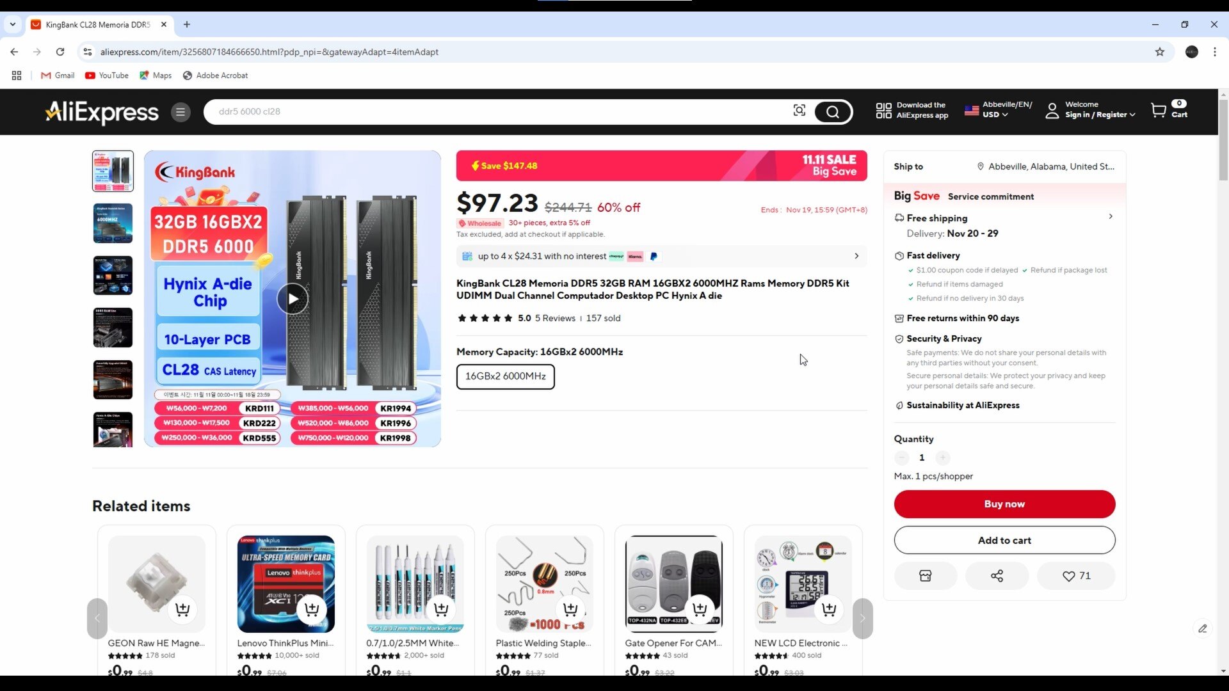
Task: Open Chrome apps grid shortcut
Action: tap(17, 75)
